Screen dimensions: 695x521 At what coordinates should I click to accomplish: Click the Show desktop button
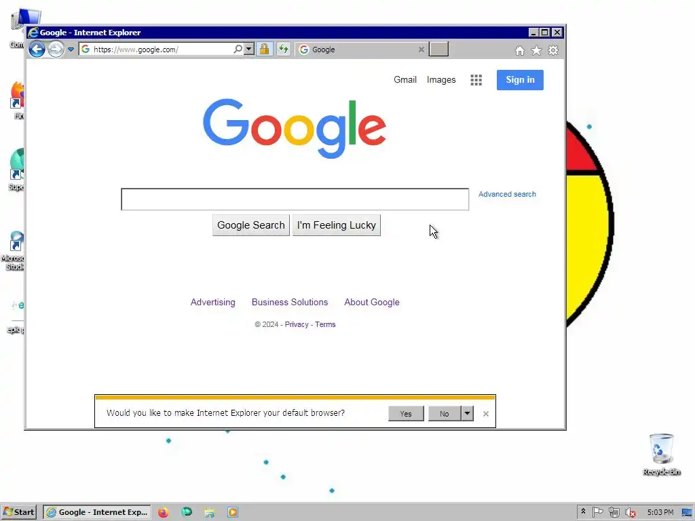(x=688, y=512)
